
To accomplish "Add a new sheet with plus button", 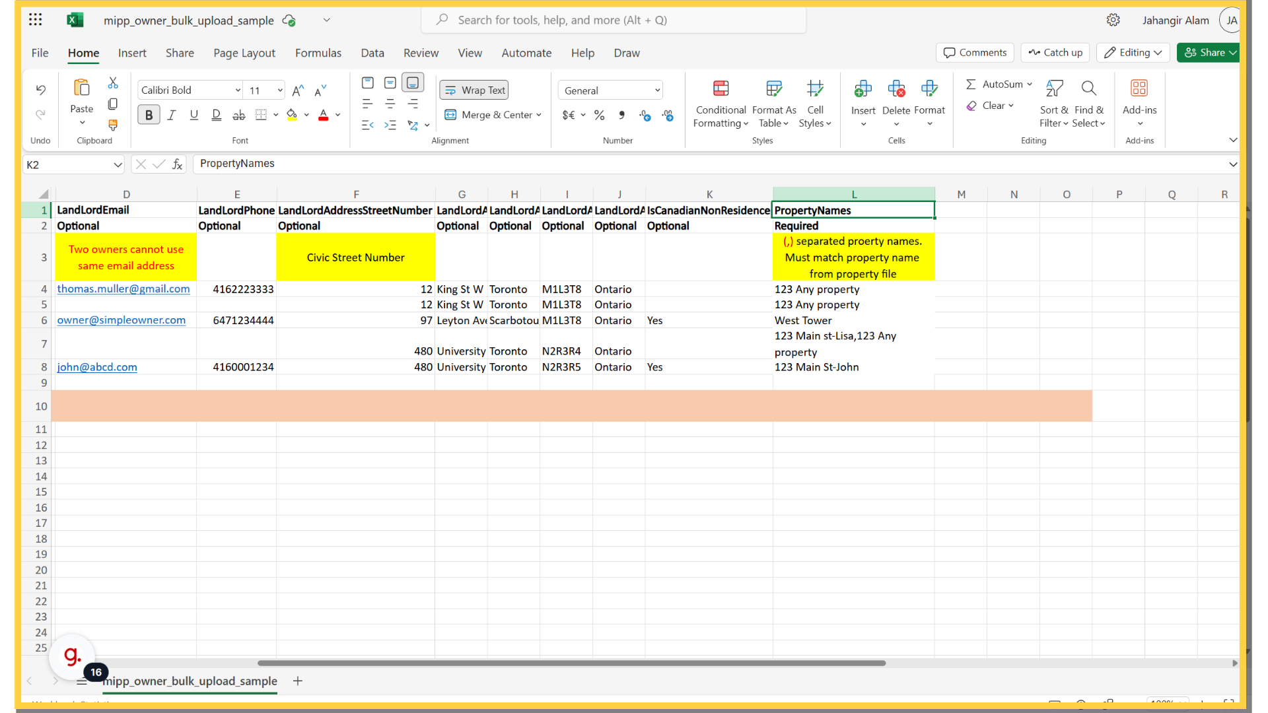I will pyautogui.click(x=298, y=681).
